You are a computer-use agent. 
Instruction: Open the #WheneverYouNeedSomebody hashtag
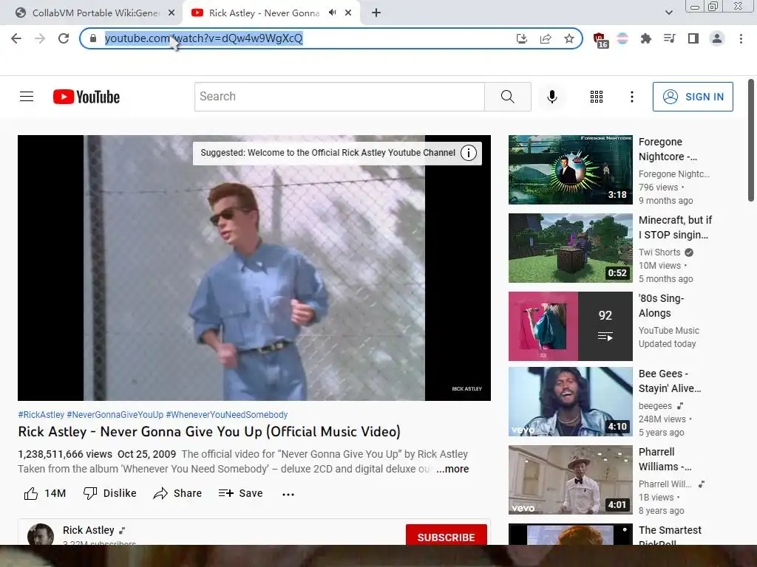227,415
